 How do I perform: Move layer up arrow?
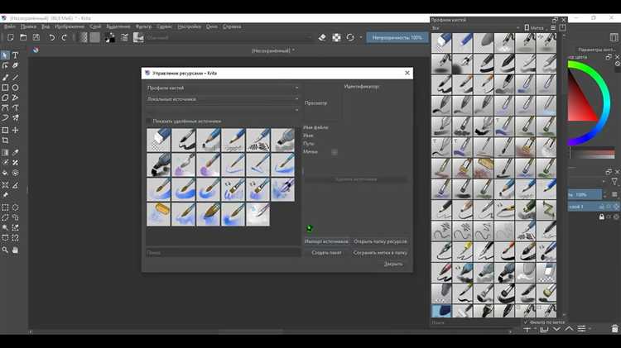[569, 329]
